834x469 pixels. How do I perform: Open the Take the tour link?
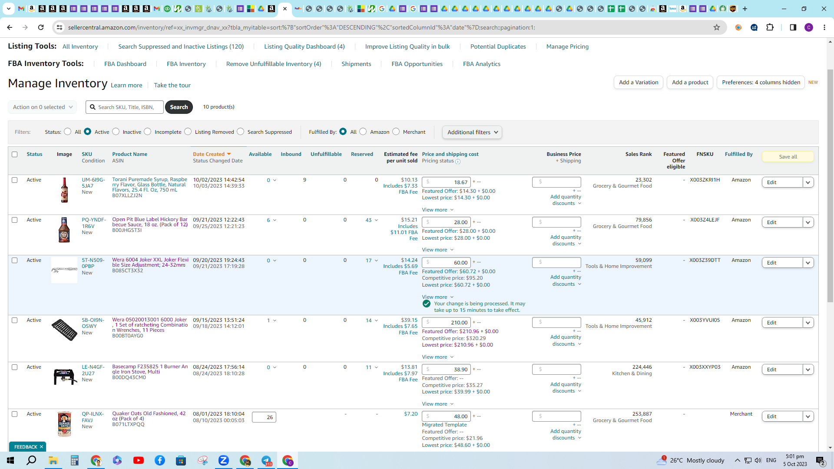(x=172, y=85)
